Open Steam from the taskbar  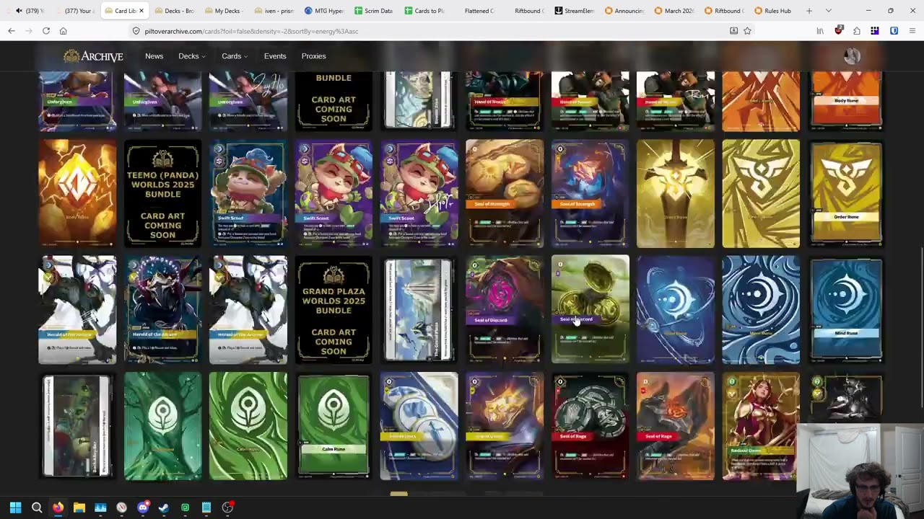coord(164,507)
